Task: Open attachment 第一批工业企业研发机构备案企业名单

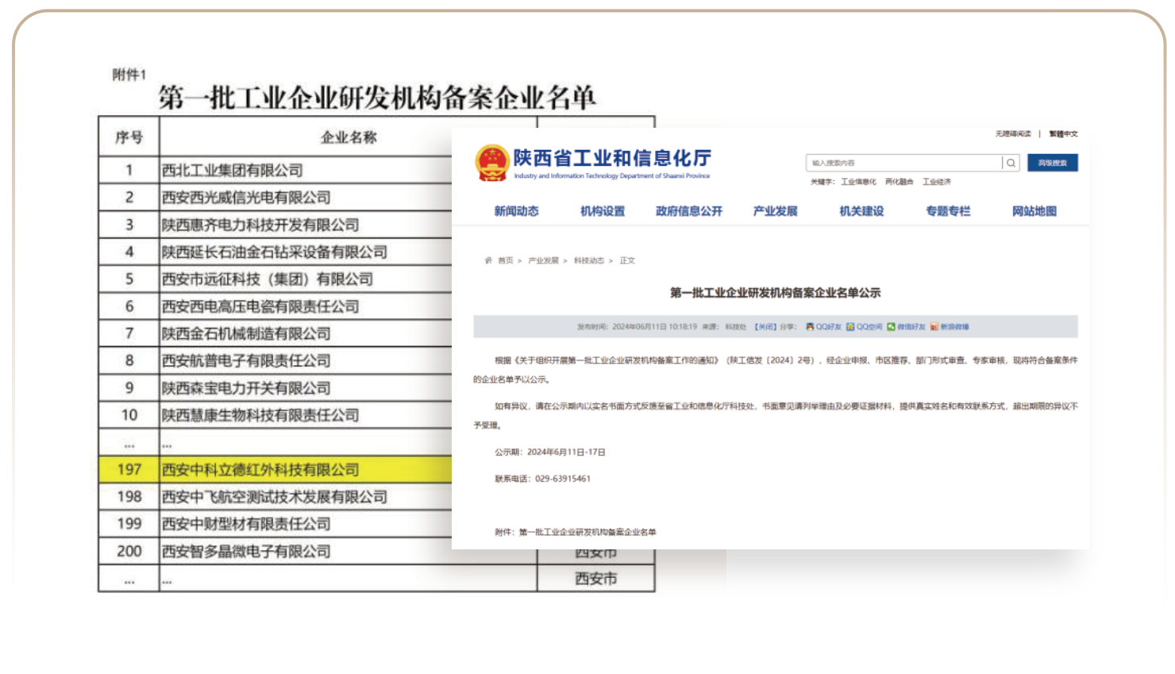Action: pos(587,532)
